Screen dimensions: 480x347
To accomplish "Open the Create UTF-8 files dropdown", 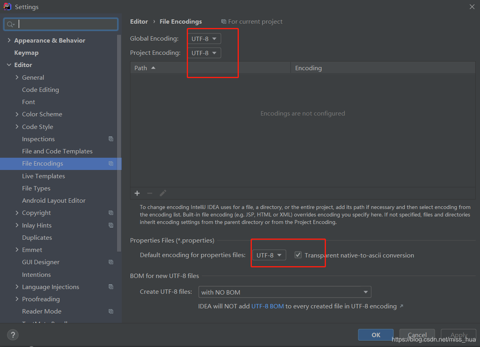I will click(x=285, y=292).
